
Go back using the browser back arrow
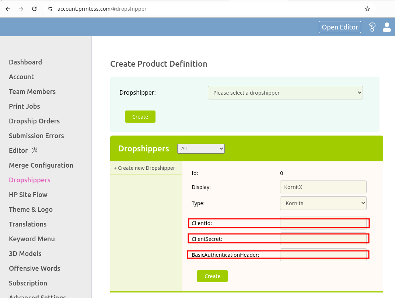click(8, 9)
